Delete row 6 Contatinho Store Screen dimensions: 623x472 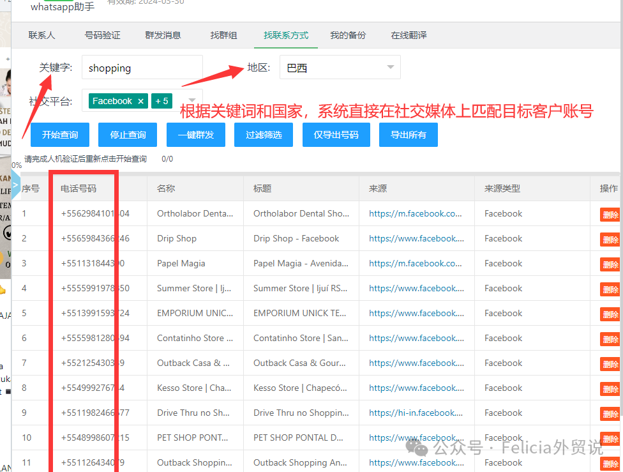(610, 339)
